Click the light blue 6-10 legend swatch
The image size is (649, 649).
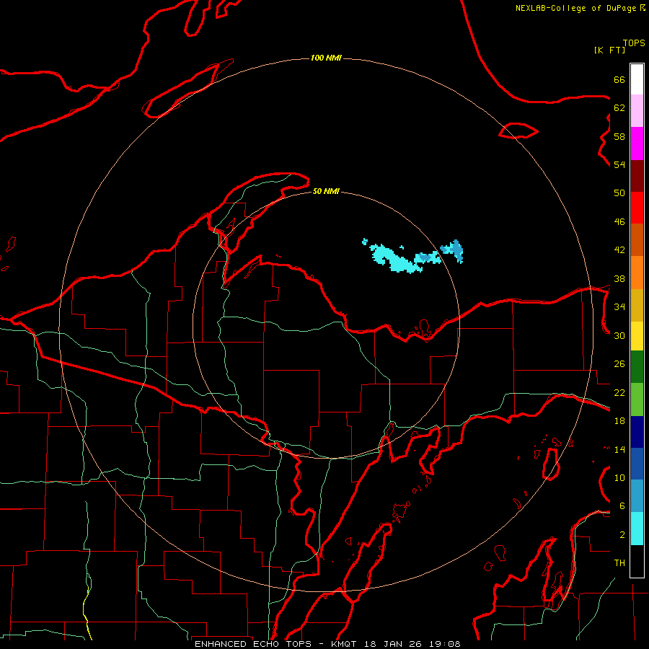(637, 496)
